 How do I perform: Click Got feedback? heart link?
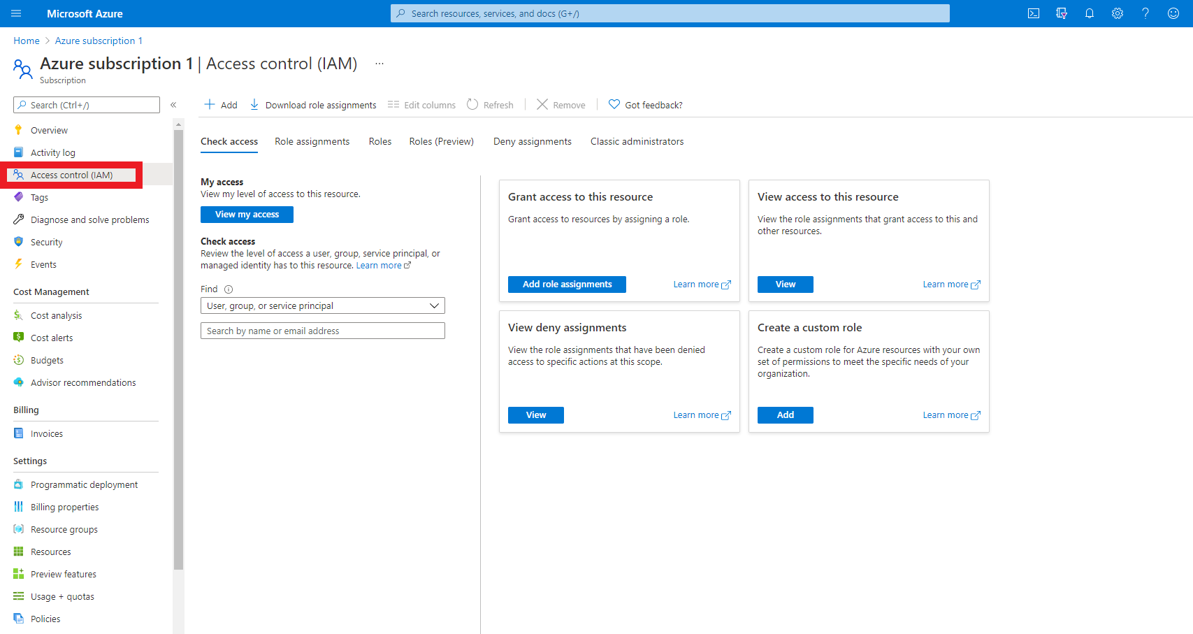click(646, 105)
